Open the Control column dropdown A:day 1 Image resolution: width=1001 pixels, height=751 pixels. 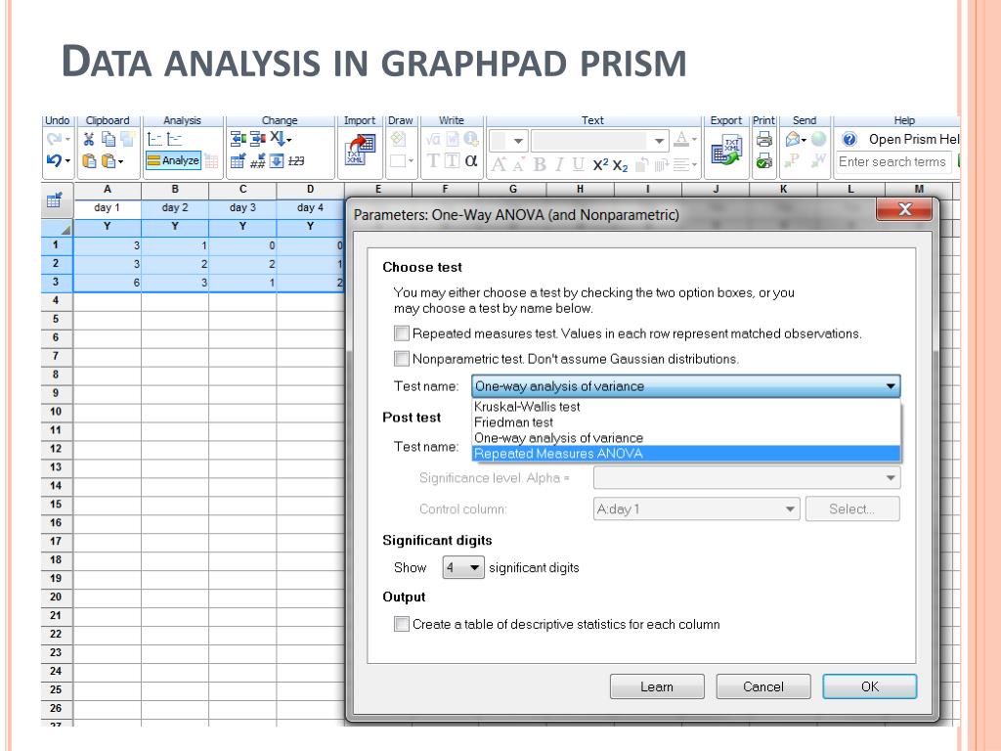pos(696,508)
